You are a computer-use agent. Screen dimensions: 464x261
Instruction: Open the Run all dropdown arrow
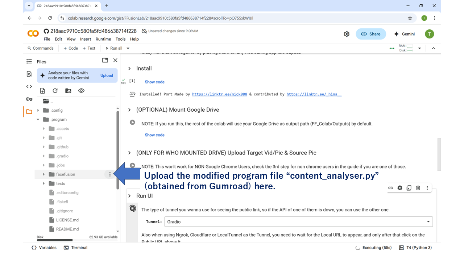point(128,48)
